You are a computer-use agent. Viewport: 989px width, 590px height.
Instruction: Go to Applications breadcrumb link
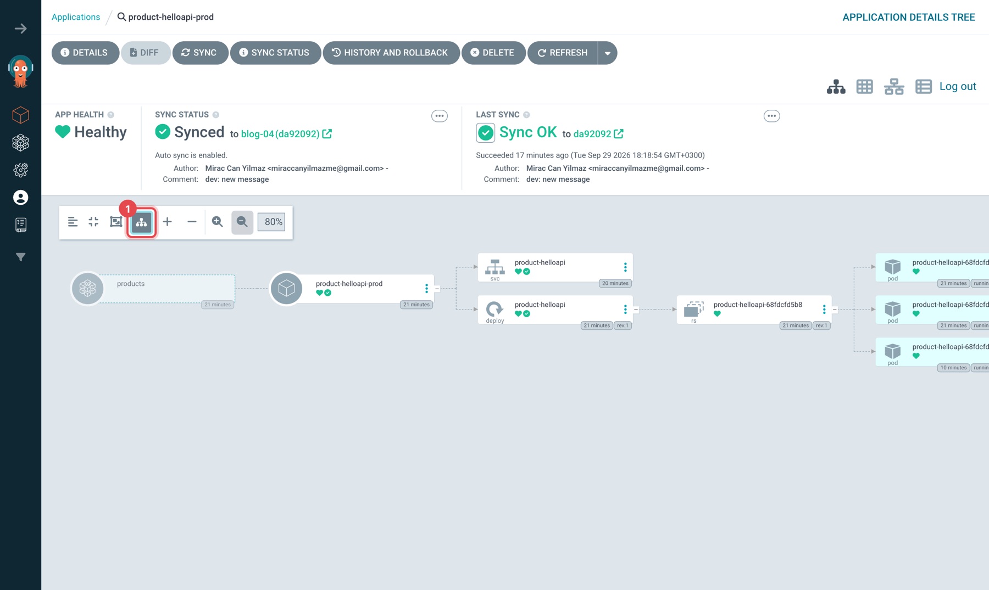click(x=76, y=17)
